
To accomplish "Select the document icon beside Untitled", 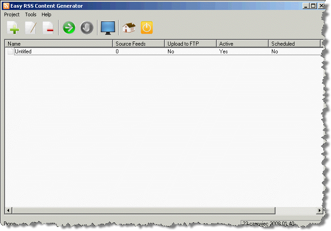I will [x=10, y=52].
